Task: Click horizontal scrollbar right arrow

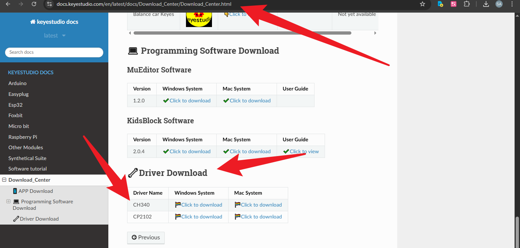Action: click(375, 33)
